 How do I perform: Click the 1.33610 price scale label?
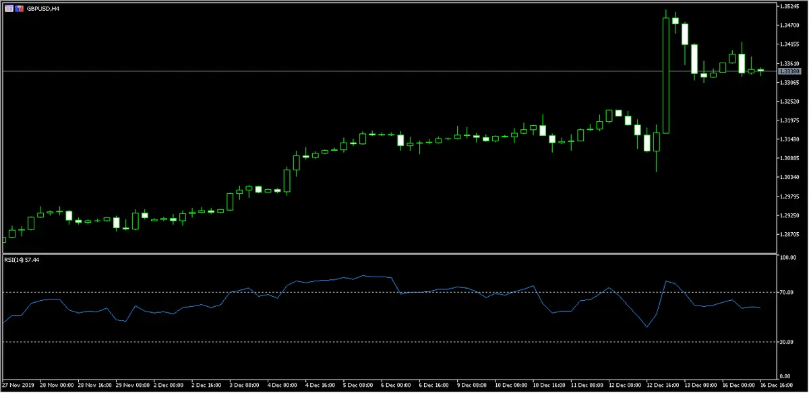(789, 63)
